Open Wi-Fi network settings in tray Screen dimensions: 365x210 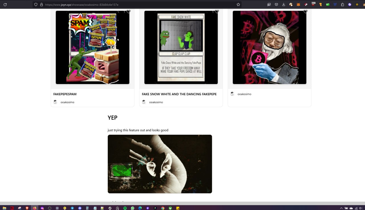tap(356, 208)
